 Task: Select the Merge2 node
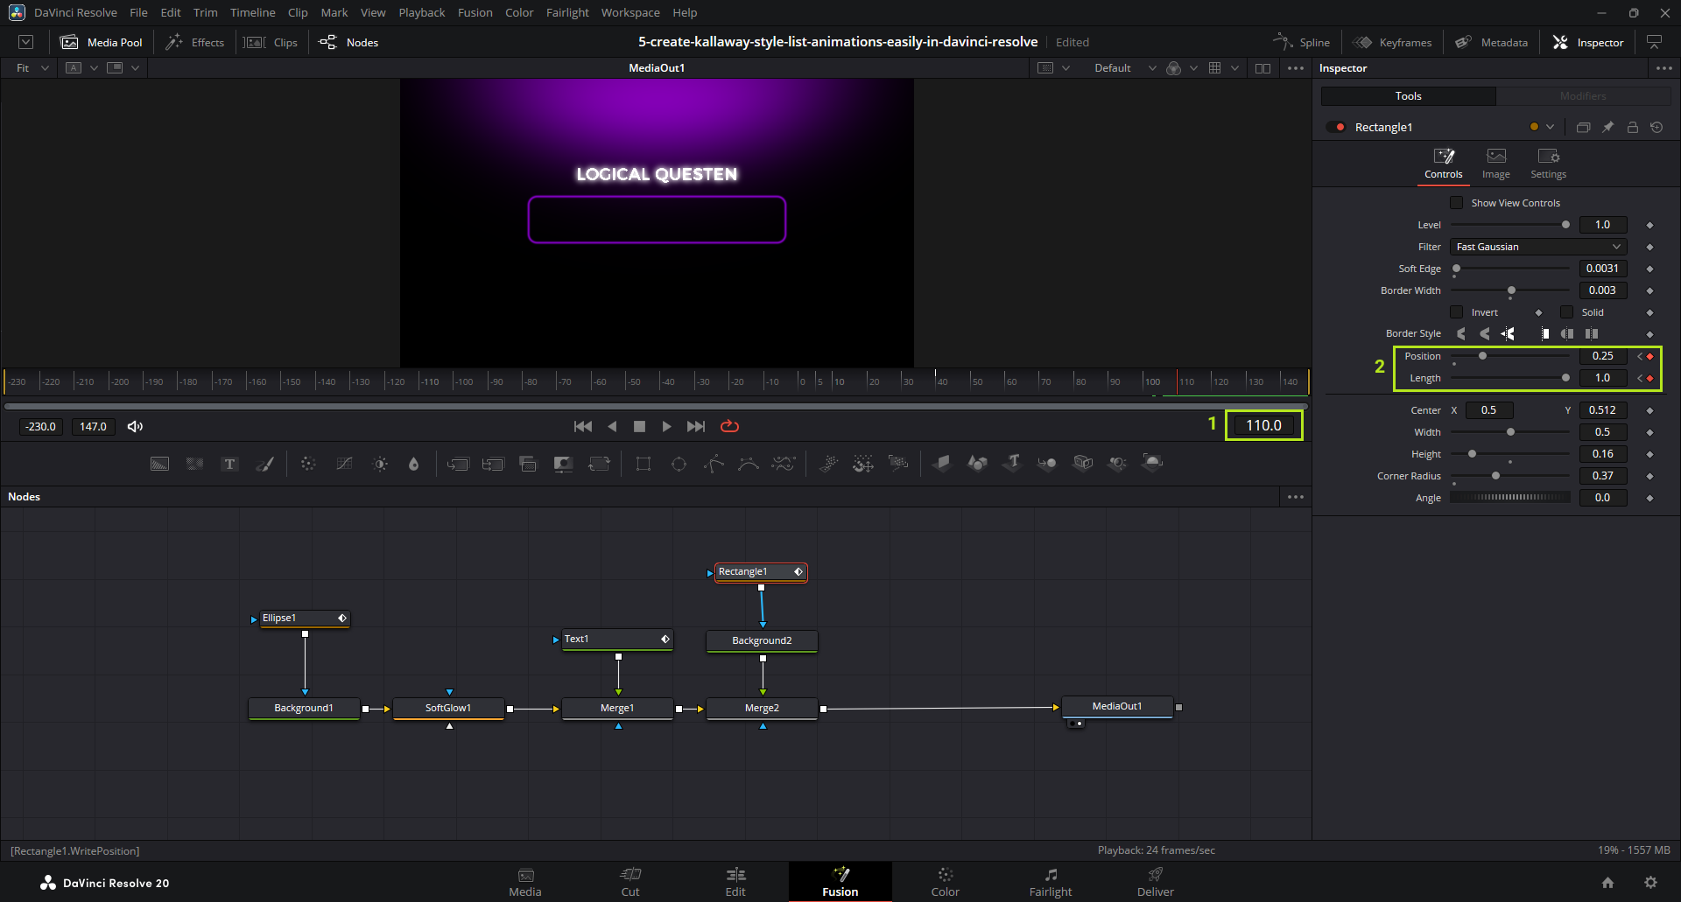(762, 708)
